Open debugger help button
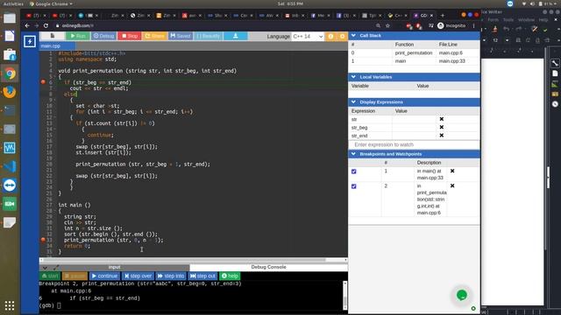The width and height of the screenshot is (561, 315). tap(230, 276)
